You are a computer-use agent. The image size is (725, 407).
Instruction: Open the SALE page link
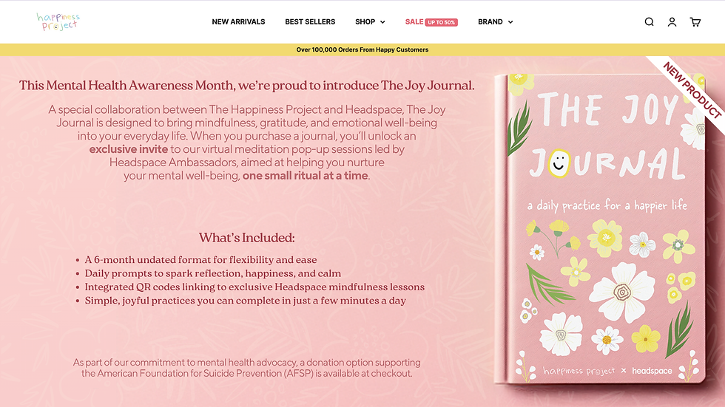click(414, 21)
